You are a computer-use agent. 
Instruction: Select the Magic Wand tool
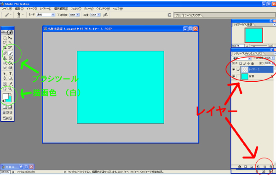pos(10,43)
